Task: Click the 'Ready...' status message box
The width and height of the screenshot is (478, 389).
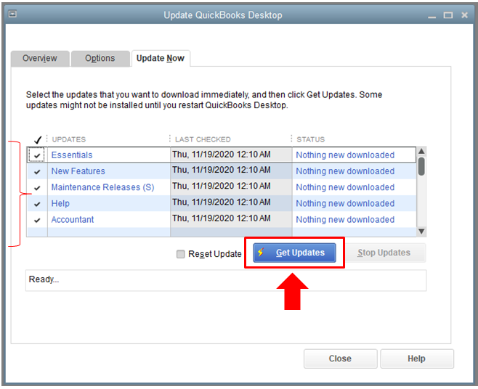Action: (226, 280)
